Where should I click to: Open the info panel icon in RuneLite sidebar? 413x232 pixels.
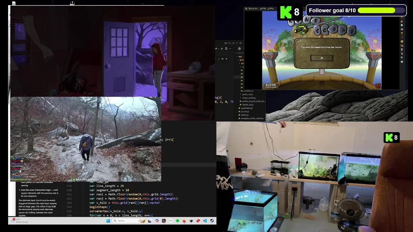pyautogui.click(x=402, y=62)
